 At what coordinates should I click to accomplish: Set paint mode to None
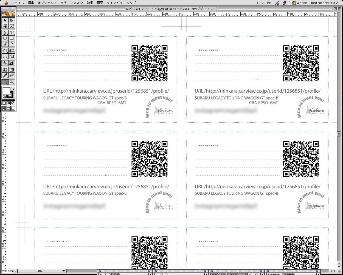[x=13, y=103]
